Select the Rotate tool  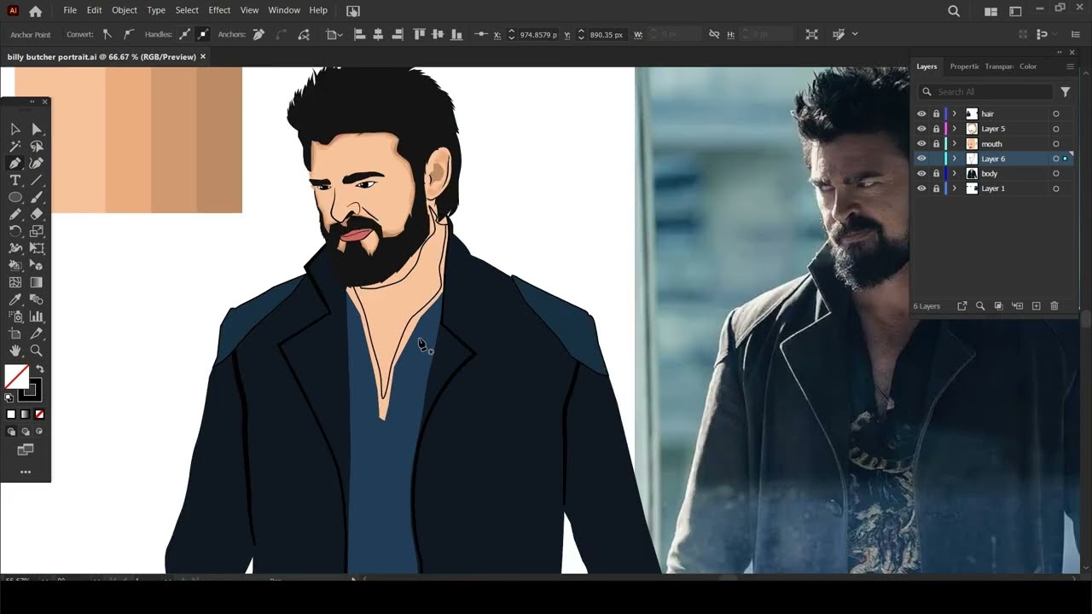(15, 231)
